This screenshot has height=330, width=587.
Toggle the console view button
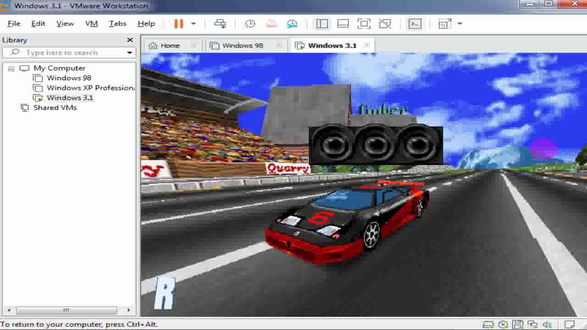click(x=415, y=24)
